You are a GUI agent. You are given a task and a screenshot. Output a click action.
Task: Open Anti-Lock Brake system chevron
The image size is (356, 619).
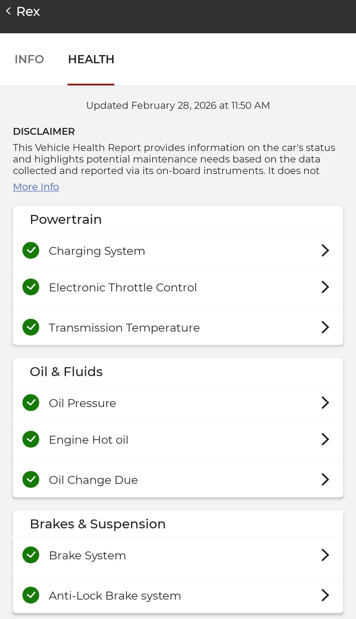[x=325, y=595]
